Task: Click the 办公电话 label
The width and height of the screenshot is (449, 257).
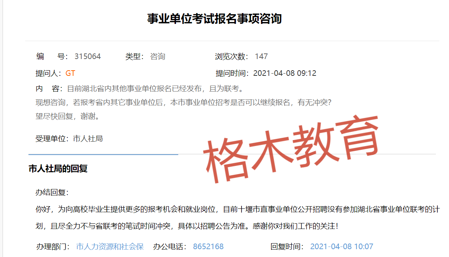Action: tap(170, 247)
